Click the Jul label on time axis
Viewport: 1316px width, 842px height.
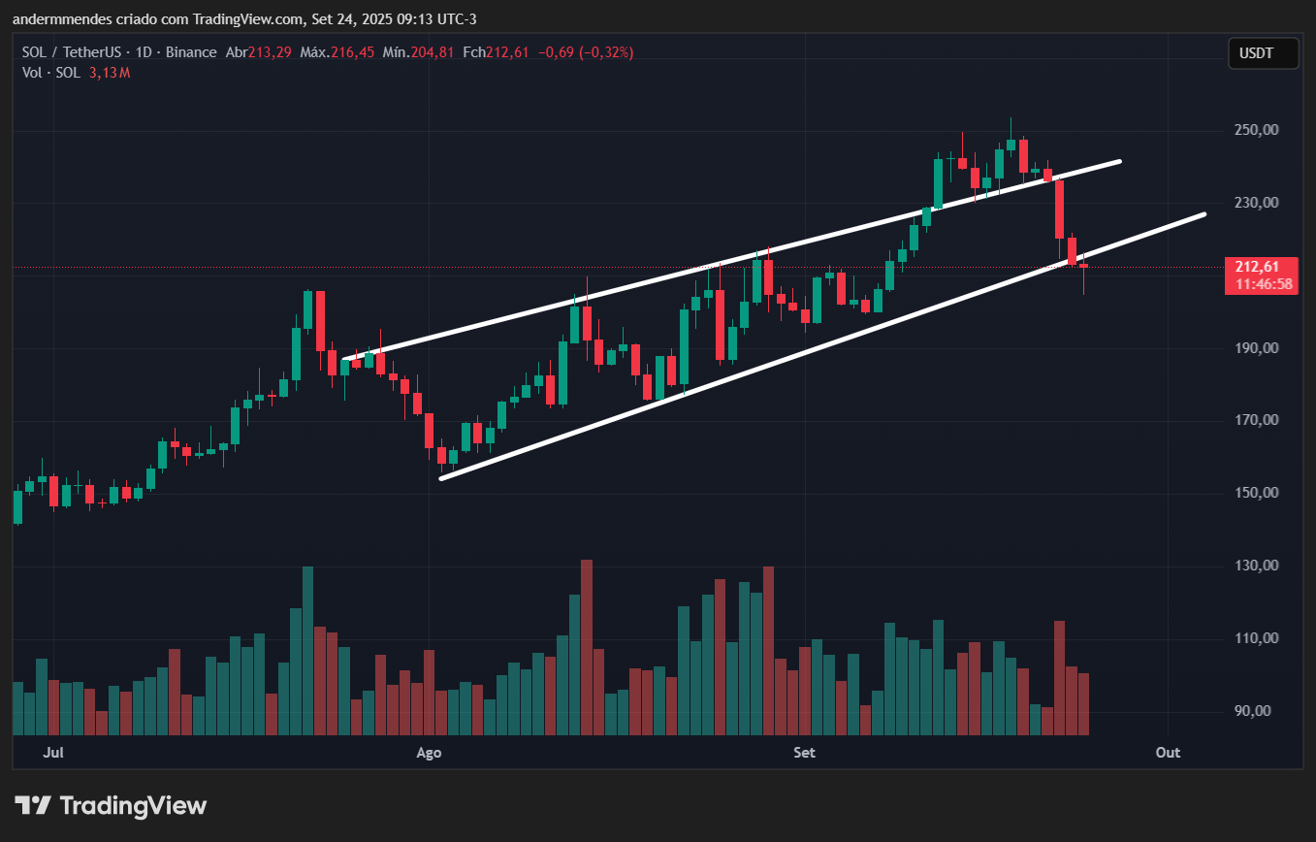pyautogui.click(x=54, y=753)
